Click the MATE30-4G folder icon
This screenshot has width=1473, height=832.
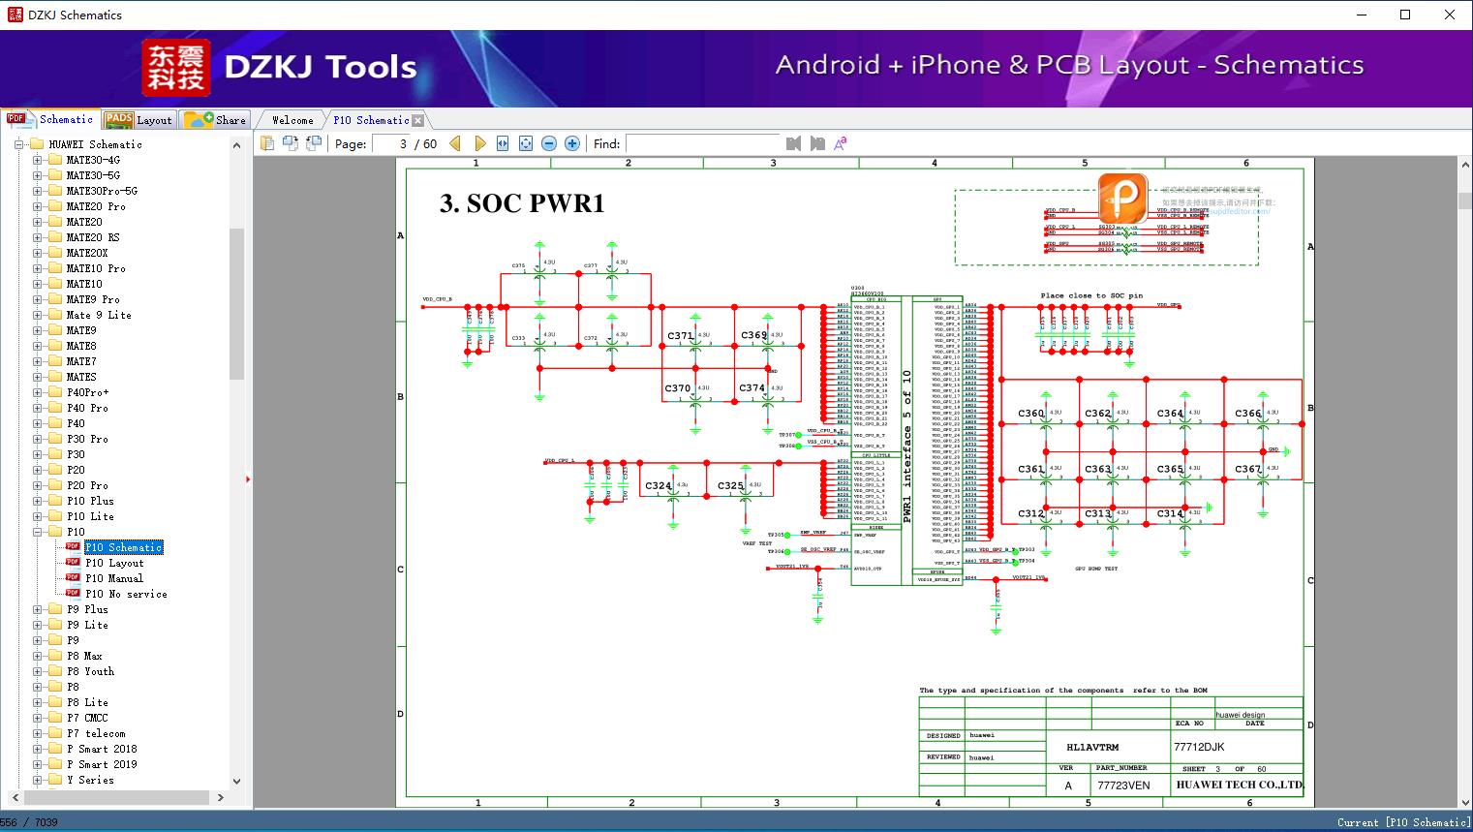click(55, 160)
